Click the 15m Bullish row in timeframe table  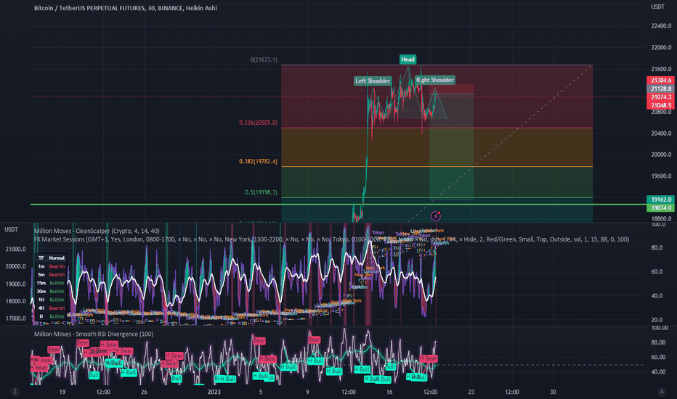click(x=51, y=283)
